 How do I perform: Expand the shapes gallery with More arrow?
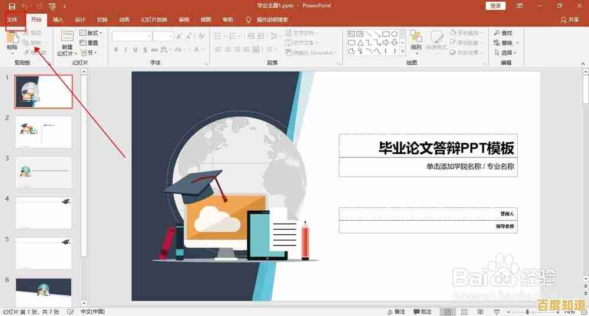tap(402, 51)
